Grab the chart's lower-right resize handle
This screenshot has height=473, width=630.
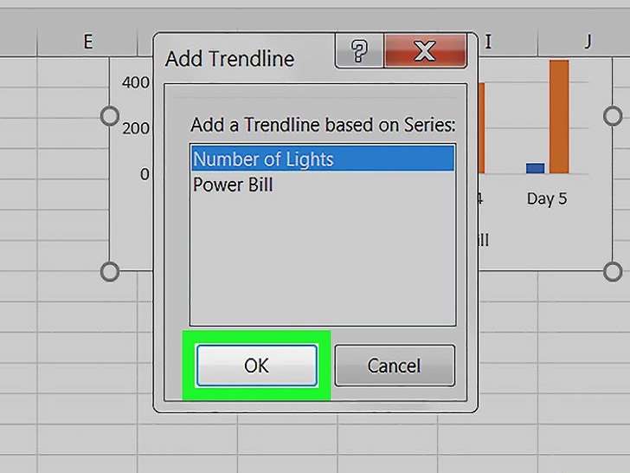613,271
